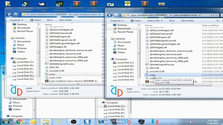Select yuzu-windows-msvc-source archive in left window
Image resolution: width=223 pixels, height=125 pixels.
click(x=74, y=81)
